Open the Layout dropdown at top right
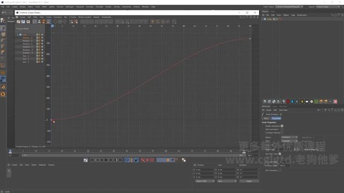 [328, 7]
